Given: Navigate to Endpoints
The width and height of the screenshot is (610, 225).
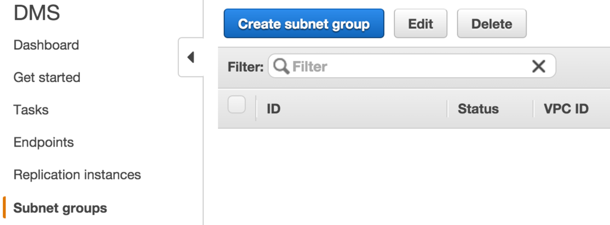Looking at the screenshot, I should pos(43,142).
